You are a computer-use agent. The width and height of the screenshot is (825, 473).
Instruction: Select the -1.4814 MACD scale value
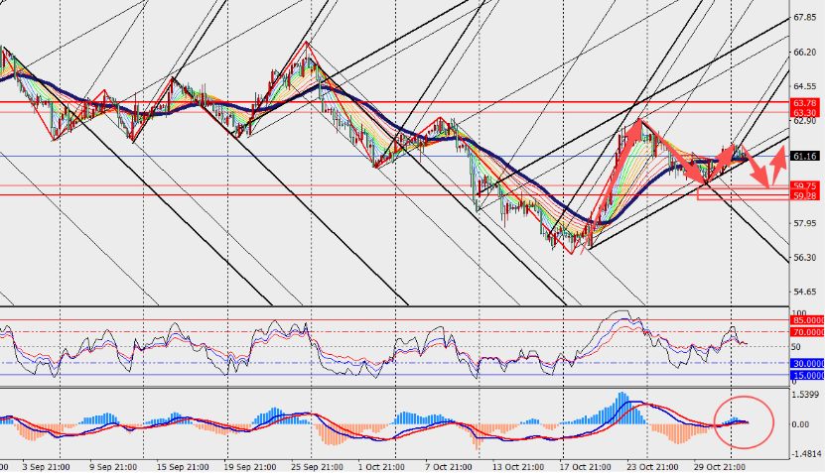point(805,453)
